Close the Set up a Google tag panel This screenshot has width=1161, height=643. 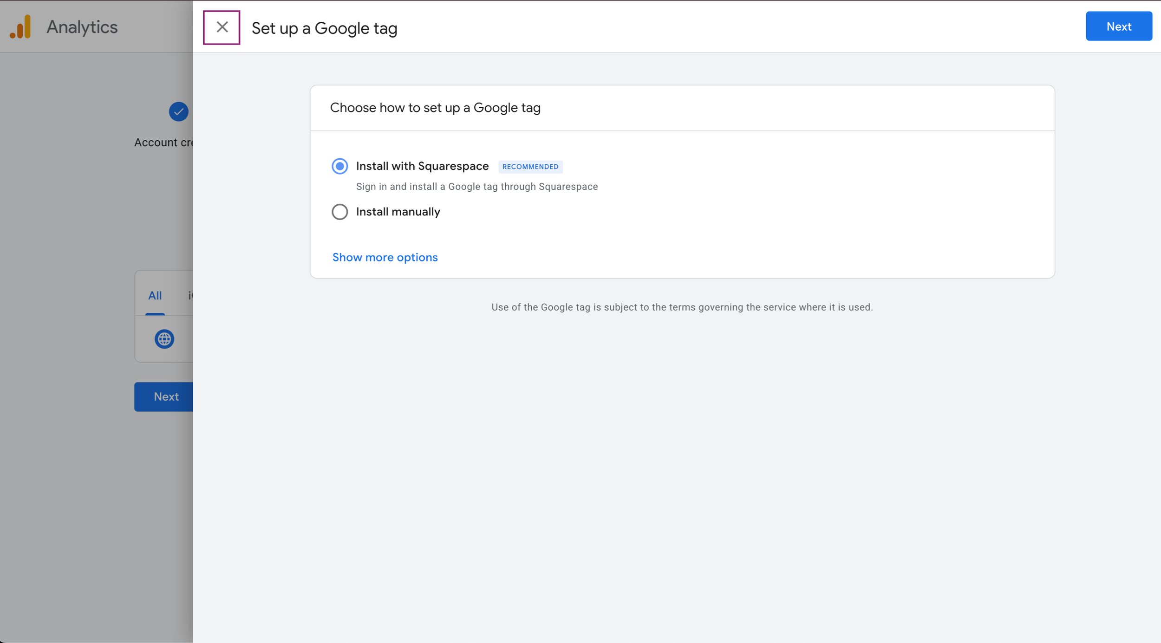pos(222,27)
